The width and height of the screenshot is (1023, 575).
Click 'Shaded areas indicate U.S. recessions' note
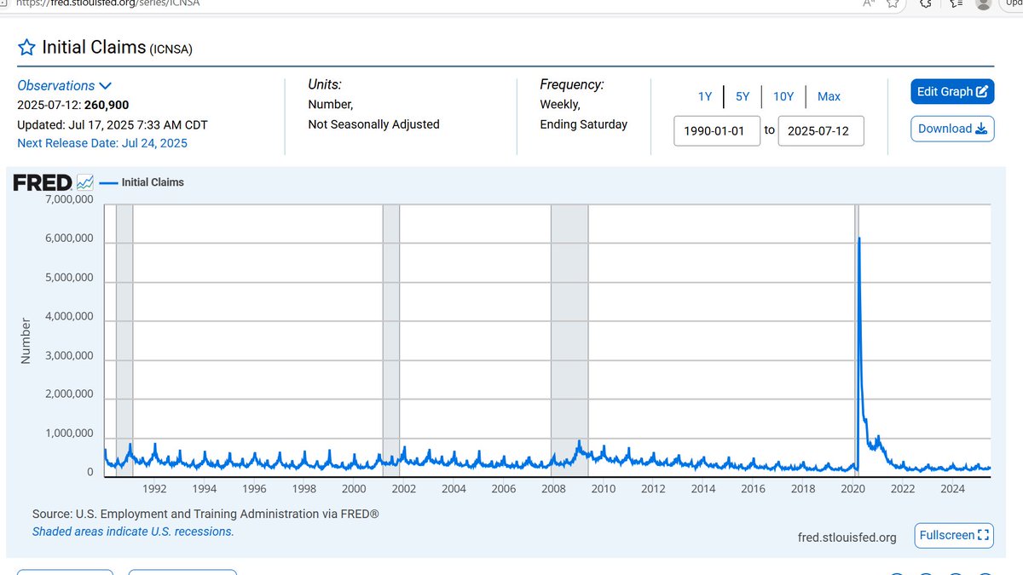pos(133,532)
